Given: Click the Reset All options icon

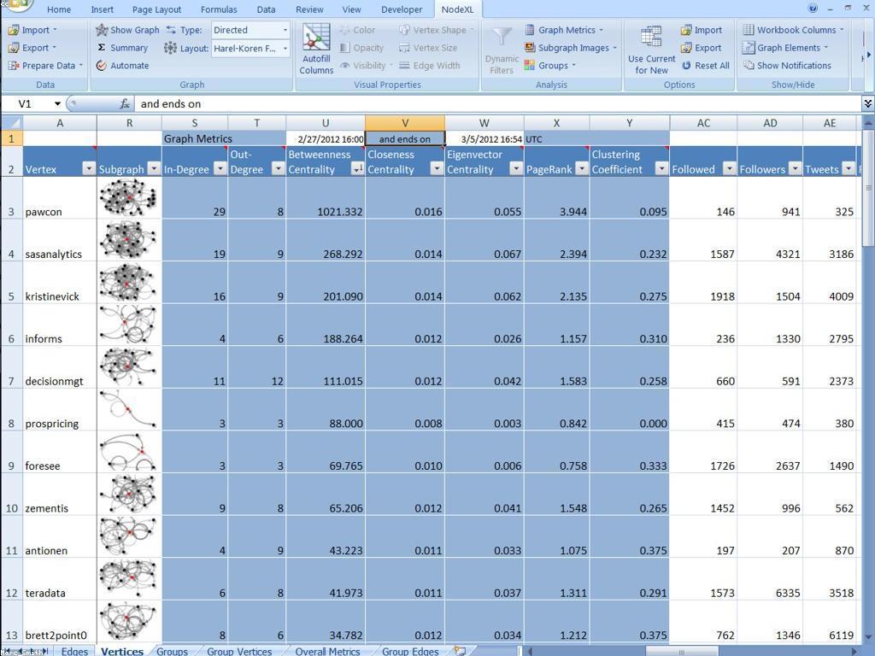Looking at the screenshot, I should (x=686, y=66).
